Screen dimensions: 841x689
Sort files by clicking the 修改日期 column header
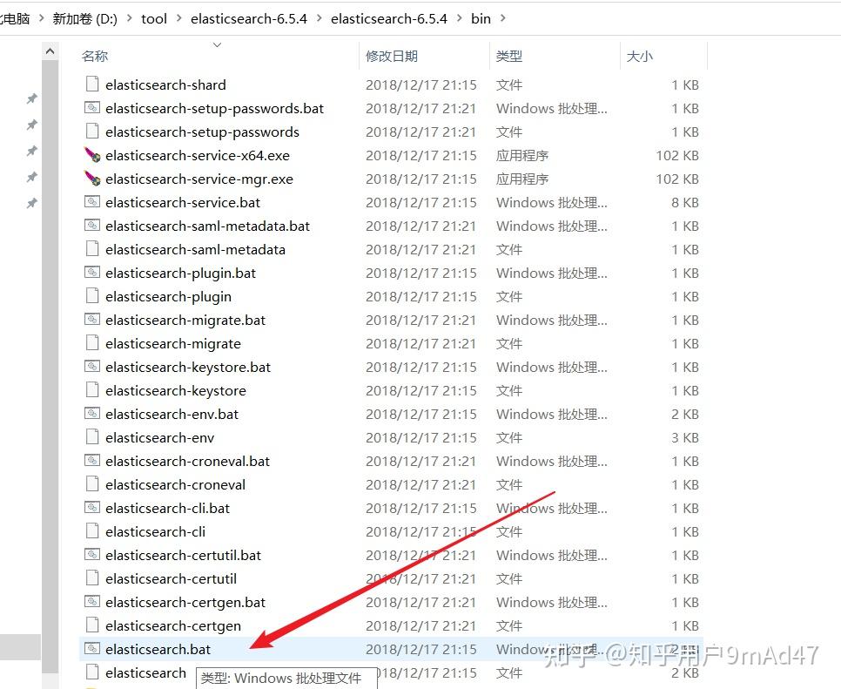391,55
